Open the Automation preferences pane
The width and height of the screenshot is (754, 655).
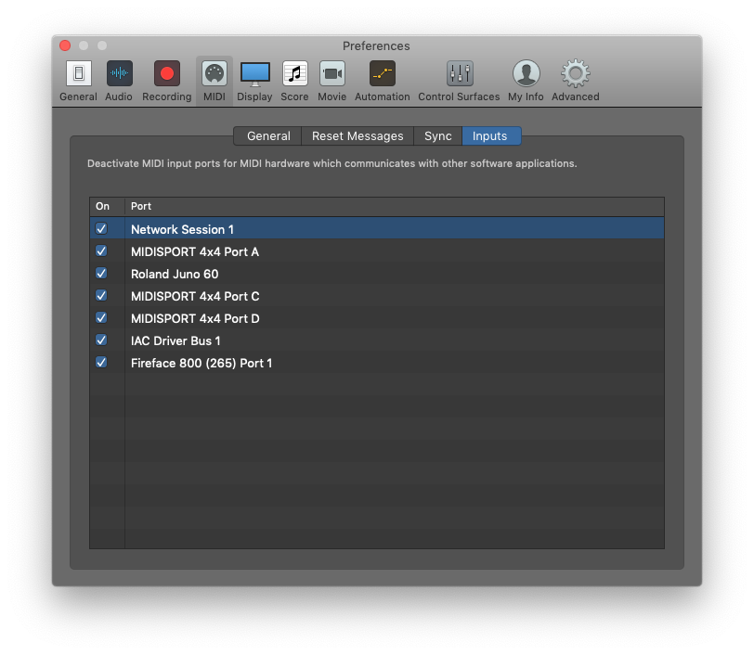click(383, 81)
